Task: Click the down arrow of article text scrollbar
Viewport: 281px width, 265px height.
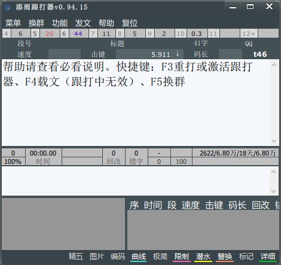Action: (x=274, y=141)
